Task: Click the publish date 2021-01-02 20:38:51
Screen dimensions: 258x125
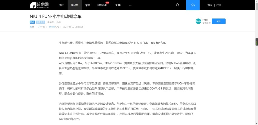Action: [73, 27]
